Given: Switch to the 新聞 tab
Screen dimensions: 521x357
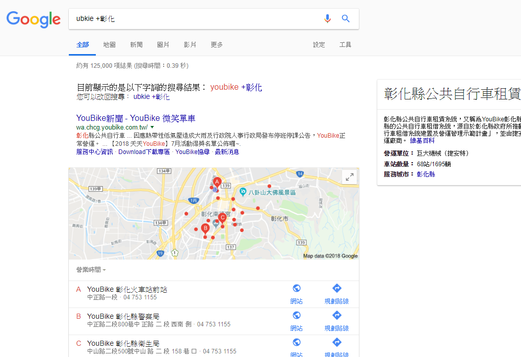Looking at the screenshot, I should [136, 44].
